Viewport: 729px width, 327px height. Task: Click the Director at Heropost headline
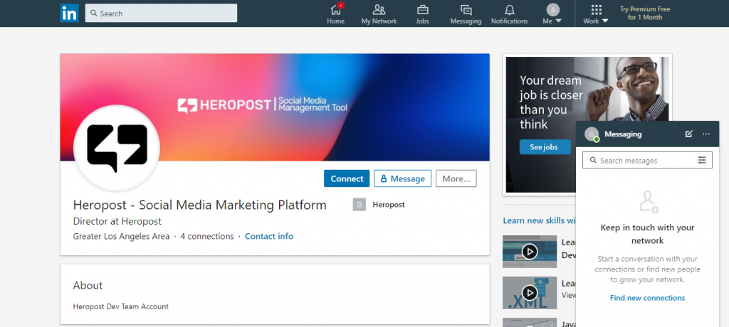click(x=117, y=221)
